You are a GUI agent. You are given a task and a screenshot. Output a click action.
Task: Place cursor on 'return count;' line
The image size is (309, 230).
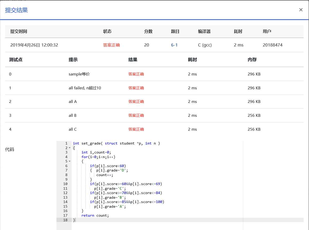point(95,215)
